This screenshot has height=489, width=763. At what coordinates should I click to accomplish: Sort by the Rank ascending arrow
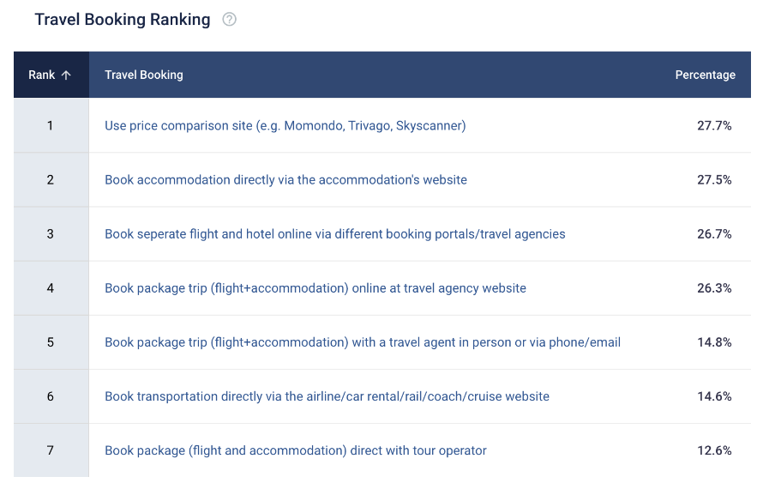coord(66,75)
